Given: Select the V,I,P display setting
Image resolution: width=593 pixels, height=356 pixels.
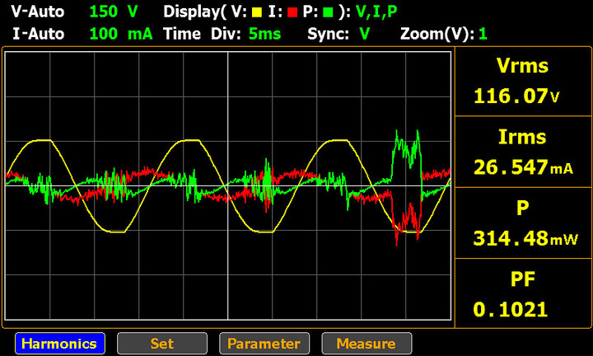Looking at the screenshot, I should [x=376, y=12].
